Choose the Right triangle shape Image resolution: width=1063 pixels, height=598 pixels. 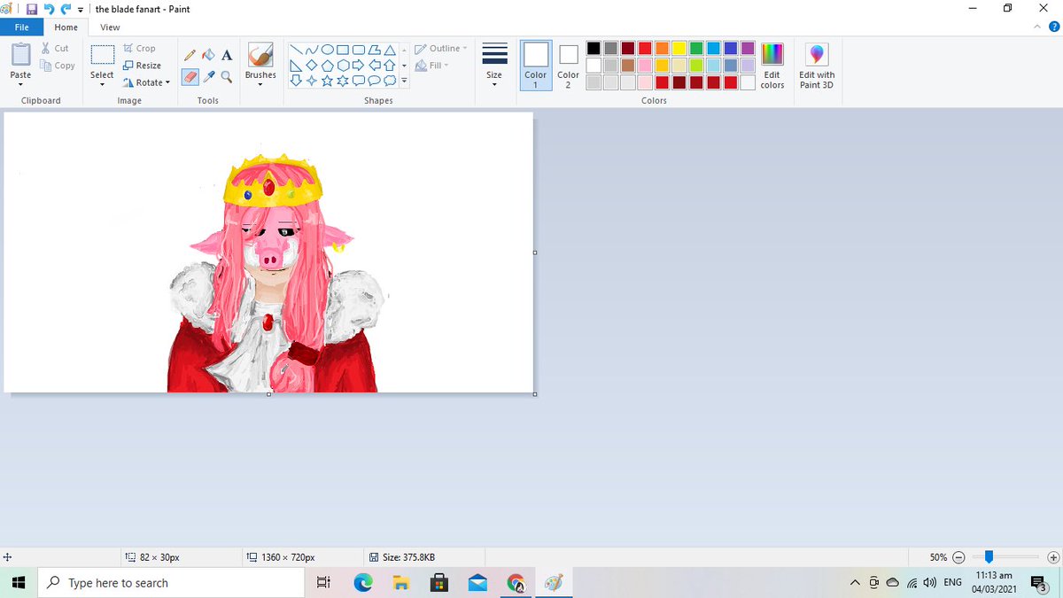click(297, 65)
